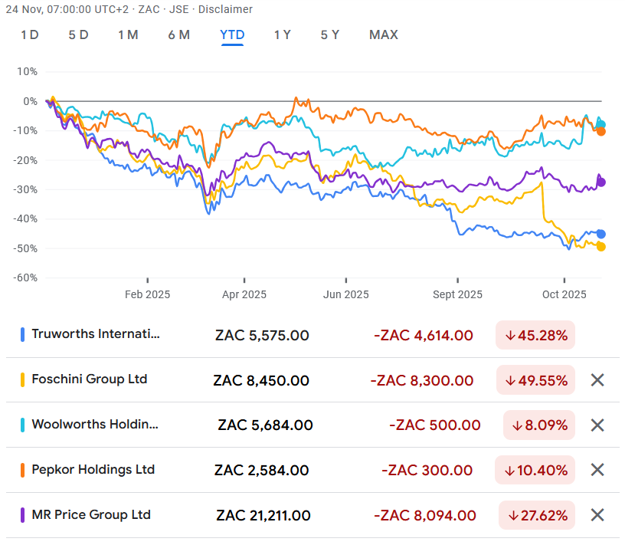Click the yellow Foschini endpoint marker

tap(600, 247)
